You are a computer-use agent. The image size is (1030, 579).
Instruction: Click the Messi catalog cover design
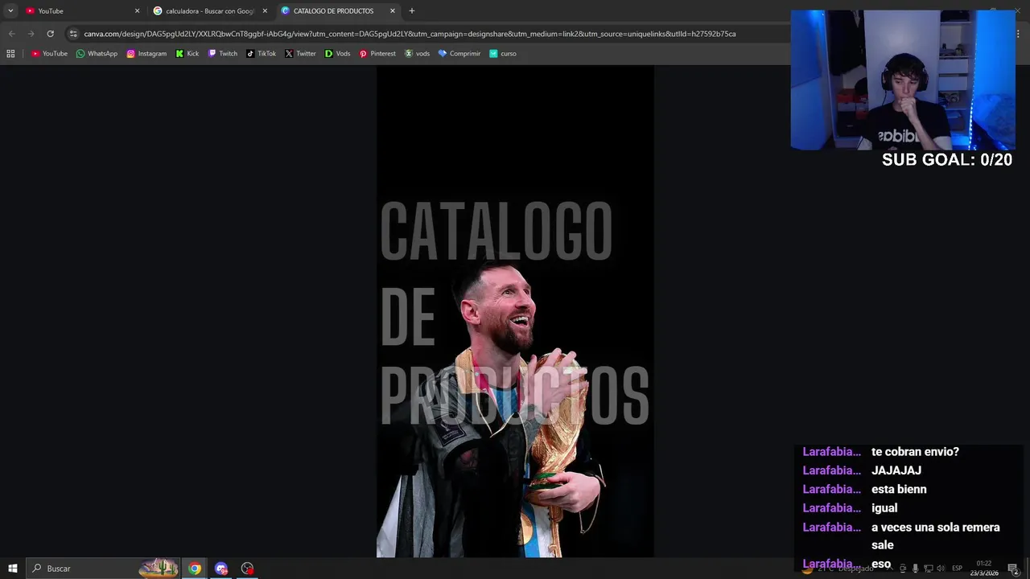(515, 312)
